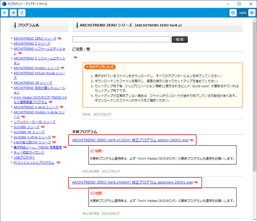Viewport: 257px width, 222px height.
Task: Open ARCHITREND Z シリーズ sidebar link
Action: tap(32, 44)
